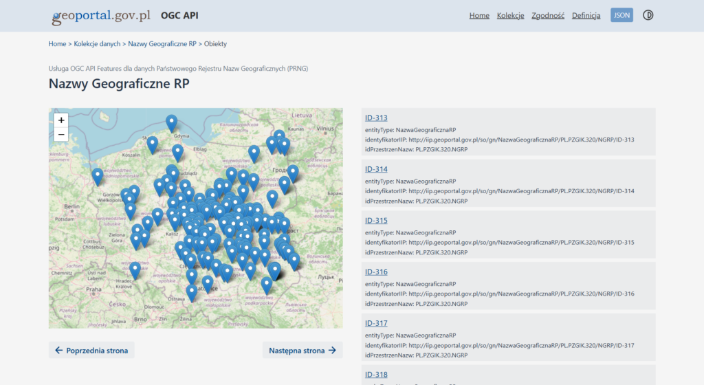Screen dimensions: 704x385
Task: Click the identyfikatorIIP text for ID-313
Action: [x=499, y=140]
